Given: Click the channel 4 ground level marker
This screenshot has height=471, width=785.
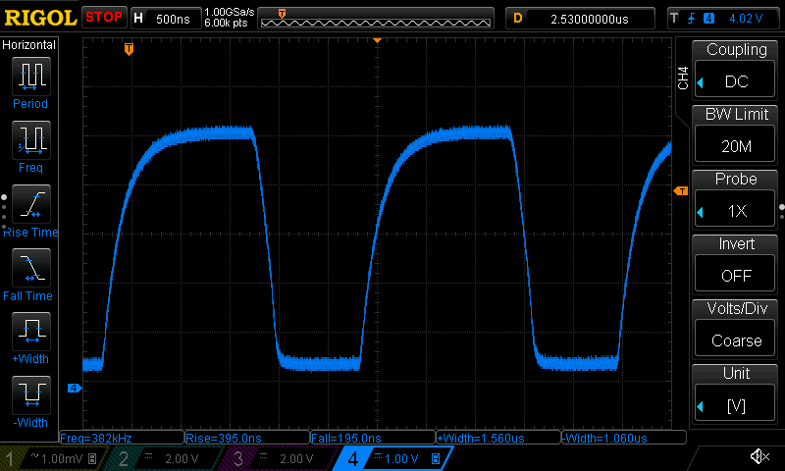Looking at the screenshot, I should (x=75, y=388).
